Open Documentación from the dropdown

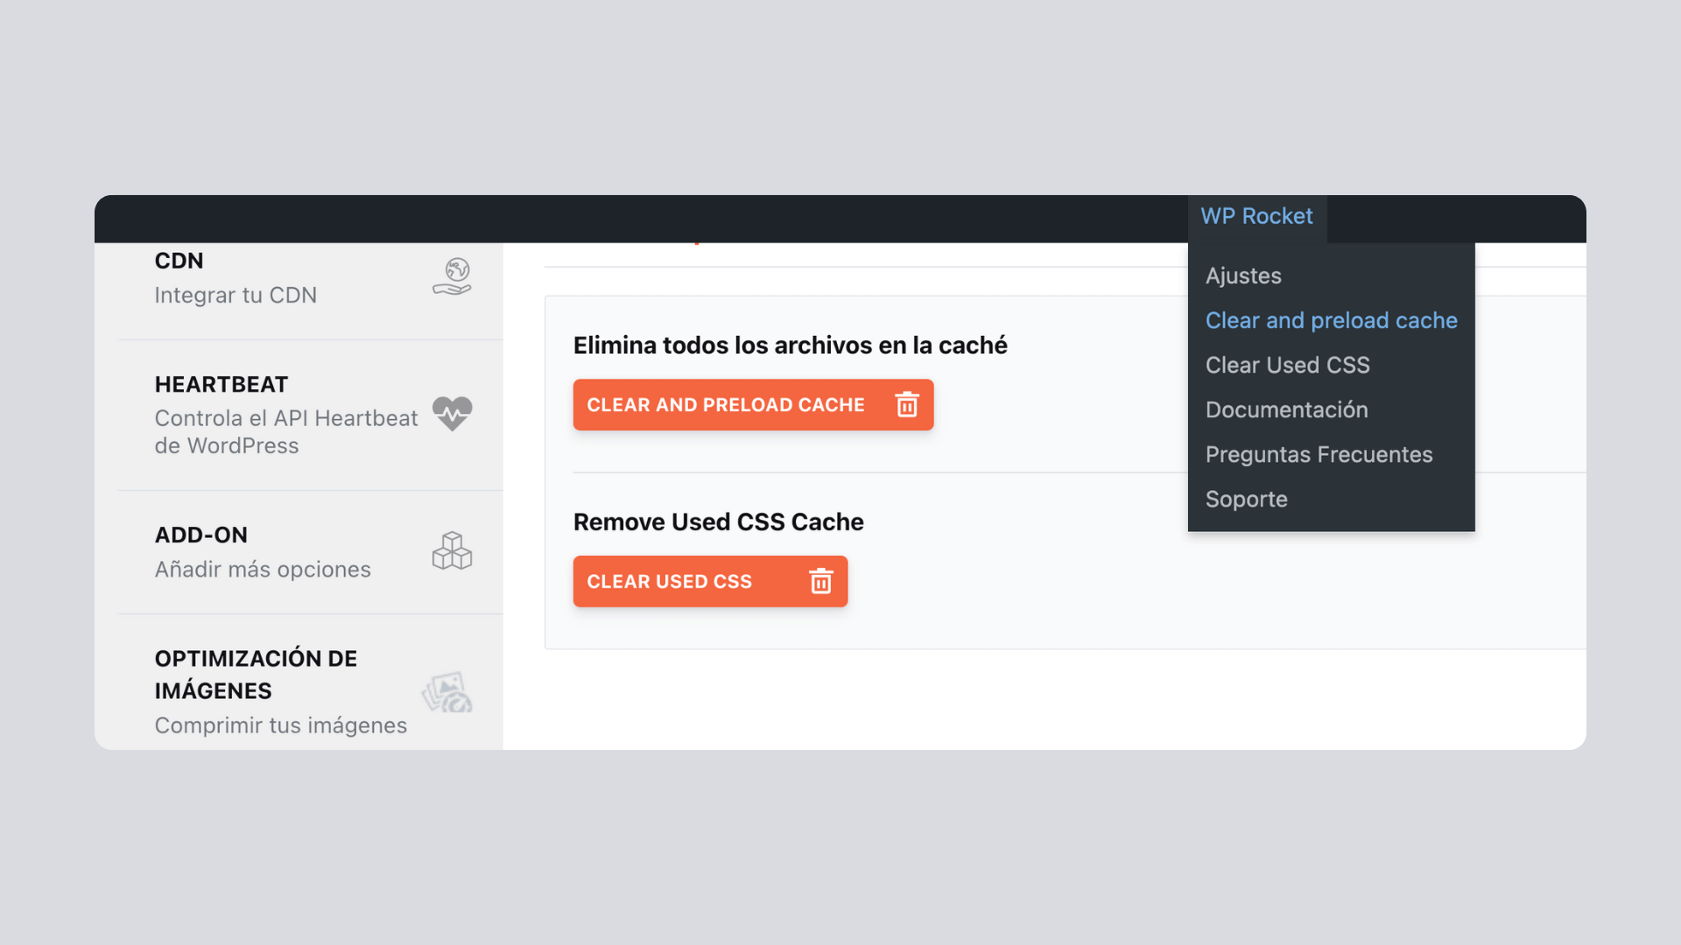[x=1286, y=409]
